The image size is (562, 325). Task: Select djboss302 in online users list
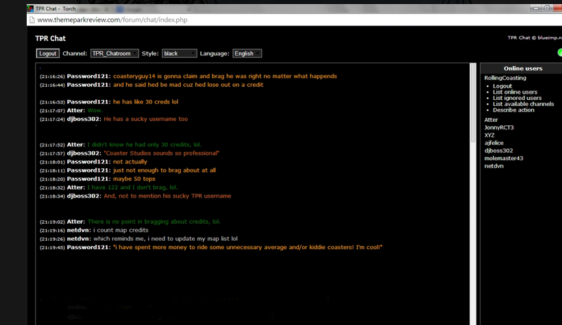tap(498, 151)
